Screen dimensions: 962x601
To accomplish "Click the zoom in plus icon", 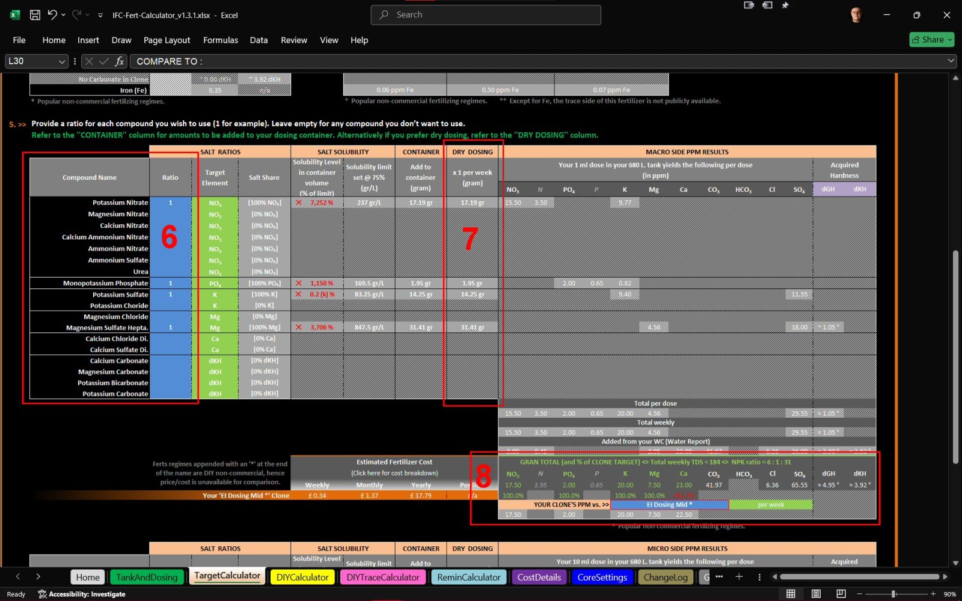I will pyautogui.click(x=933, y=594).
